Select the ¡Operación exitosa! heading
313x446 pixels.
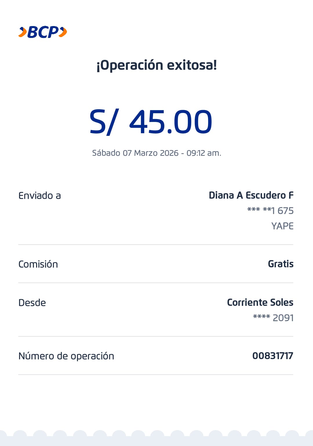[156, 65]
